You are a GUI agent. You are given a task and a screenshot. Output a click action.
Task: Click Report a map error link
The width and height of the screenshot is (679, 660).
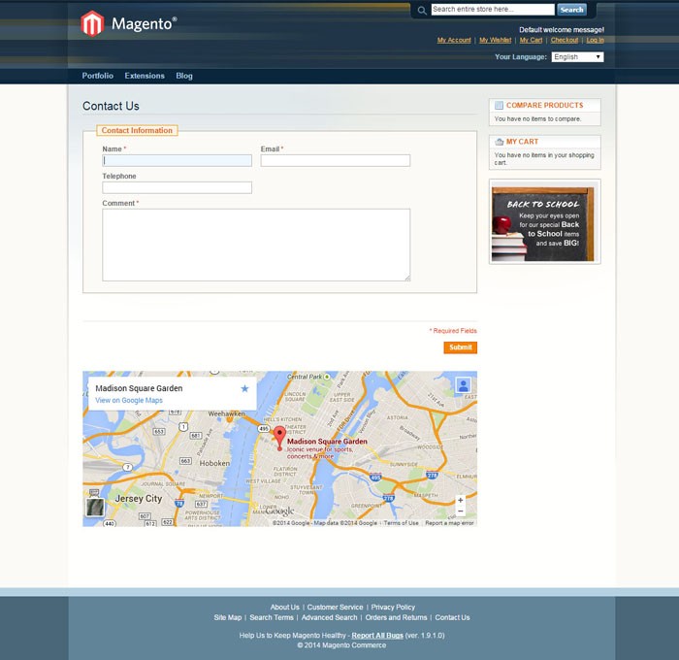pyautogui.click(x=449, y=523)
